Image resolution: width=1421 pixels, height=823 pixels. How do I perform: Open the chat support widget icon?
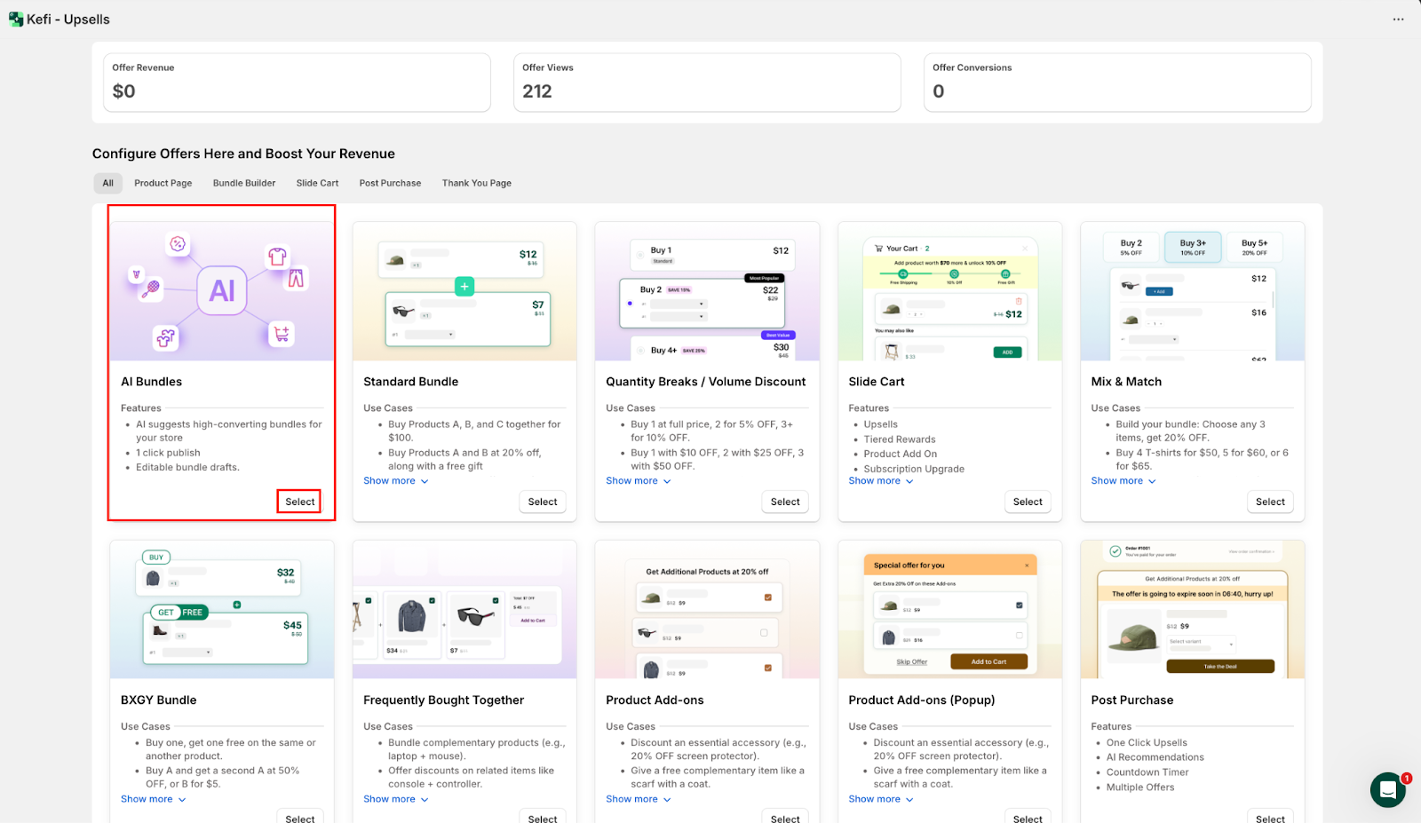click(1387, 789)
